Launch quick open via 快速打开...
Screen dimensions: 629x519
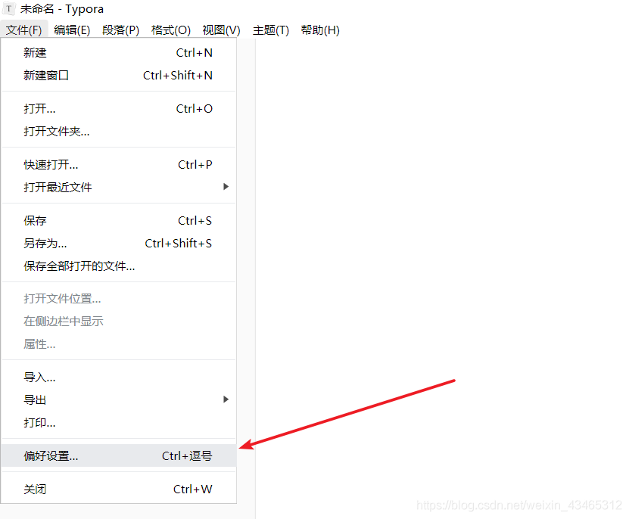pyautogui.click(x=51, y=164)
